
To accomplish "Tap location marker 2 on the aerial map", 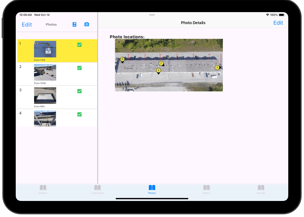I will pyautogui.click(x=161, y=63).
